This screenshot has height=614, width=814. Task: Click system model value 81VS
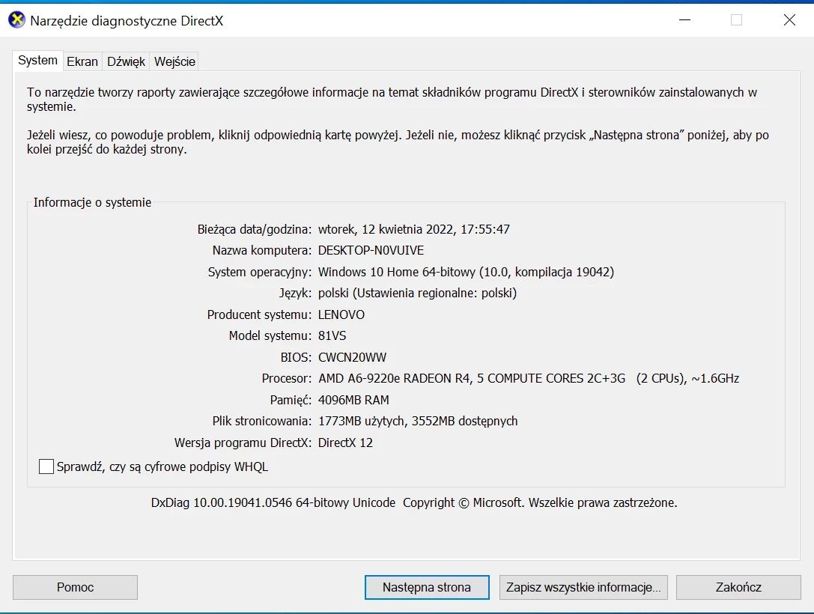332,335
